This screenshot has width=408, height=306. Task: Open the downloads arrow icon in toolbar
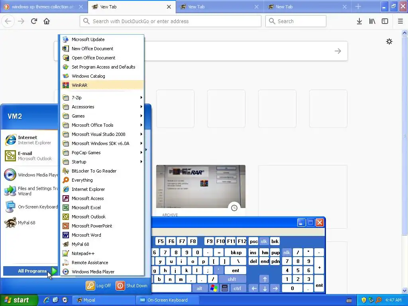[x=359, y=21]
